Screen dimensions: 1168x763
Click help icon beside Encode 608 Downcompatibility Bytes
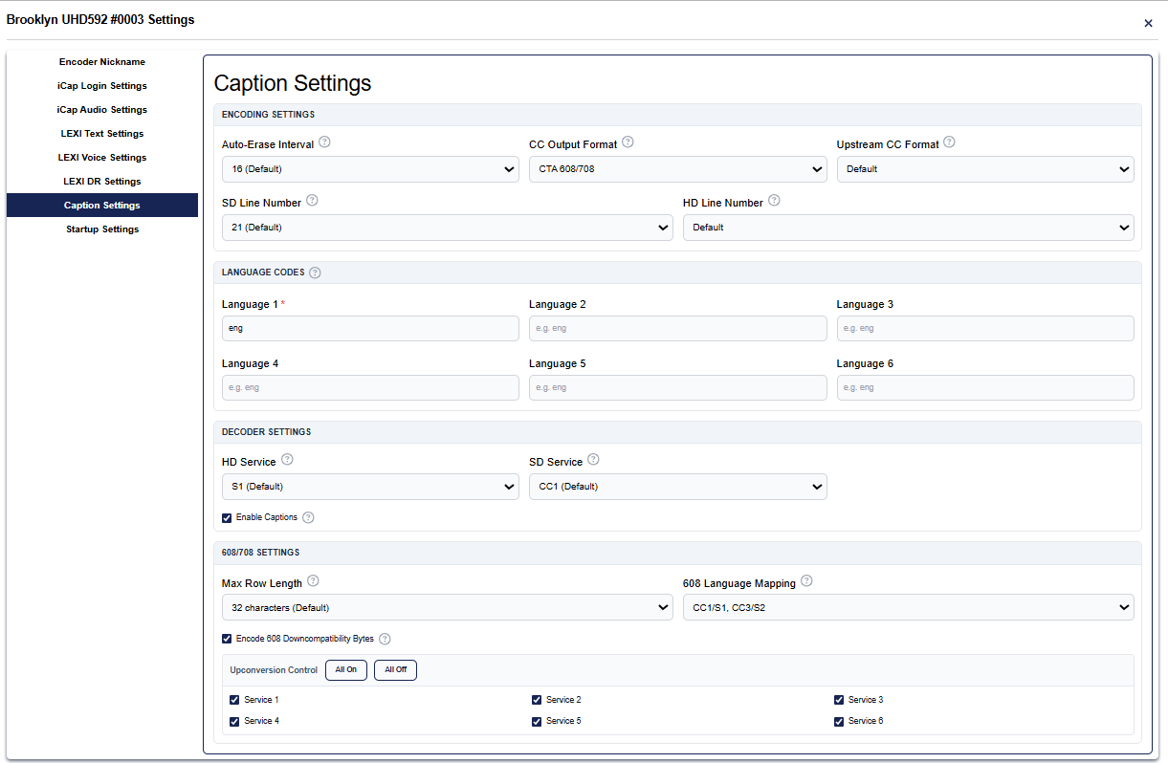385,640
